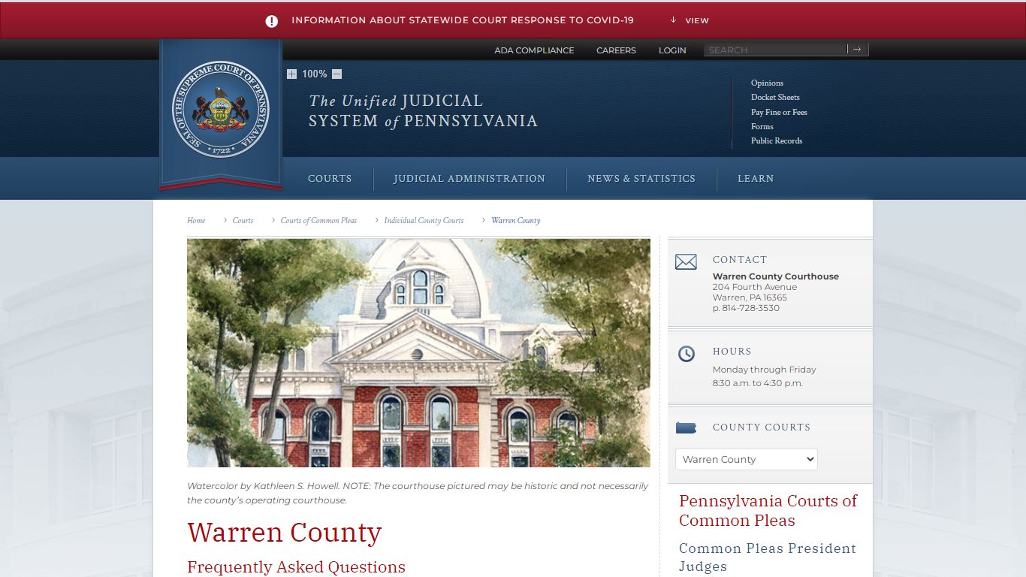
Task: Open Common Pleas President Judges link
Action: click(768, 557)
